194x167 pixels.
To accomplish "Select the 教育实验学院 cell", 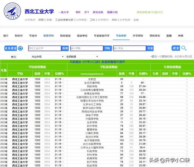I will (x=92, y=94).
